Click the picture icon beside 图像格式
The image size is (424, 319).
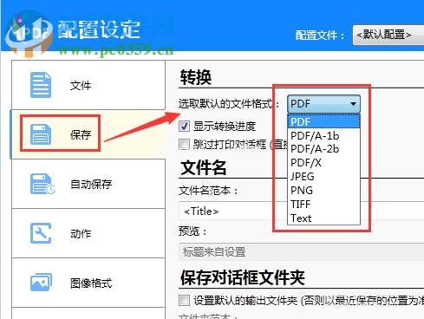click(x=41, y=282)
